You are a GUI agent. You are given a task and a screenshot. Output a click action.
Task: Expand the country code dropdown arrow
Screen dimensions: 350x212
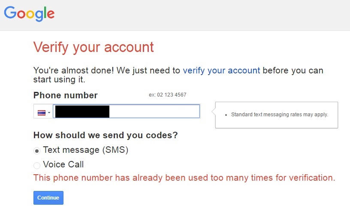(x=49, y=112)
